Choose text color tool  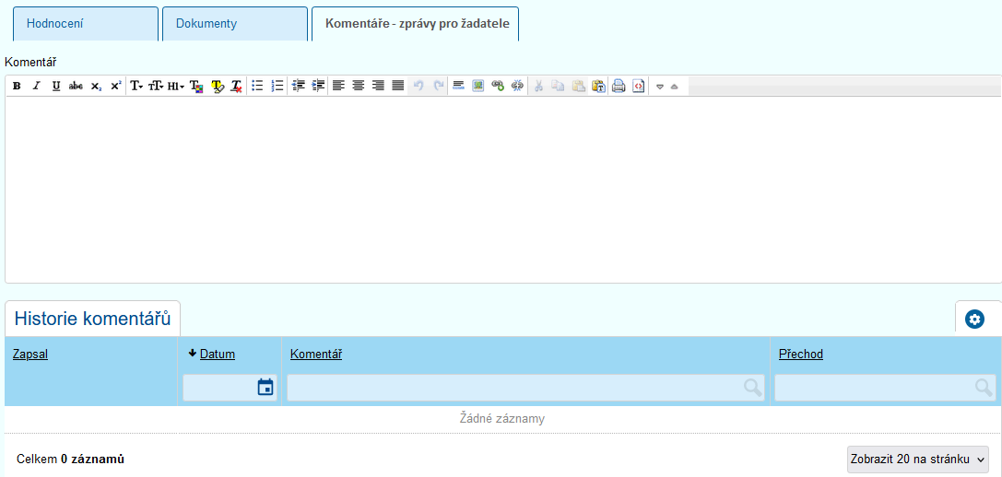197,87
